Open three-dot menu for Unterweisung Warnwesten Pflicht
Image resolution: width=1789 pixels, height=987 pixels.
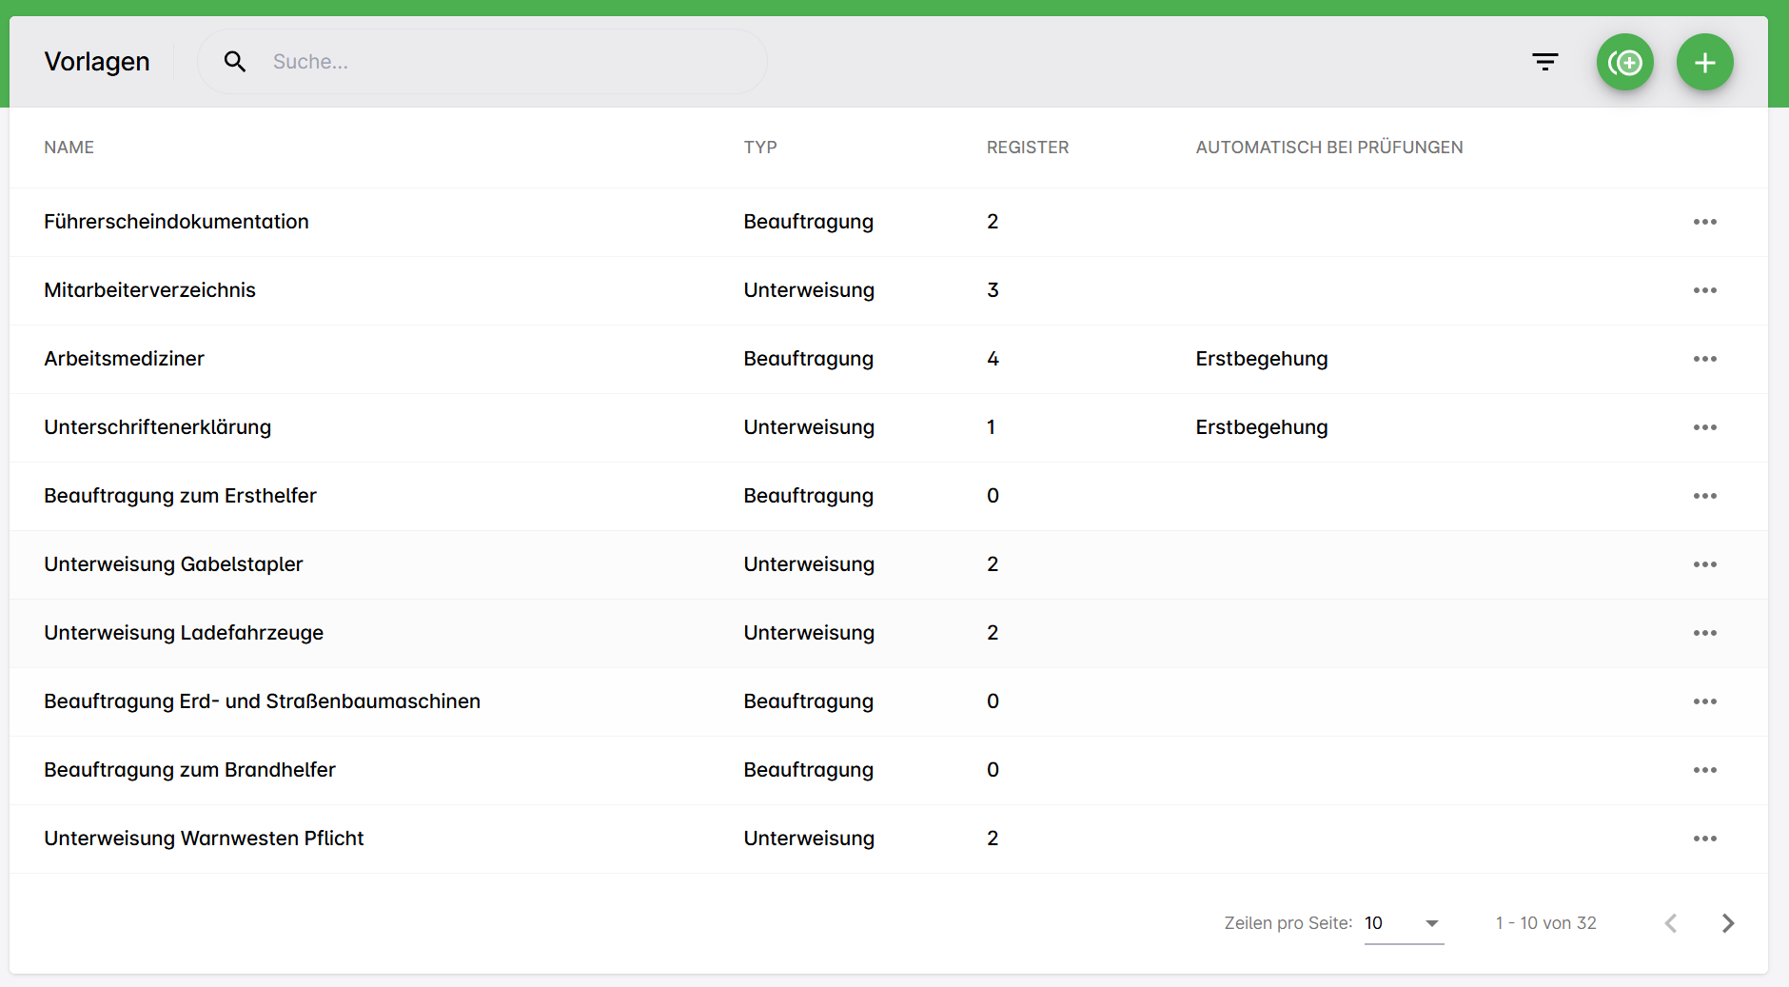tap(1704, 839)
